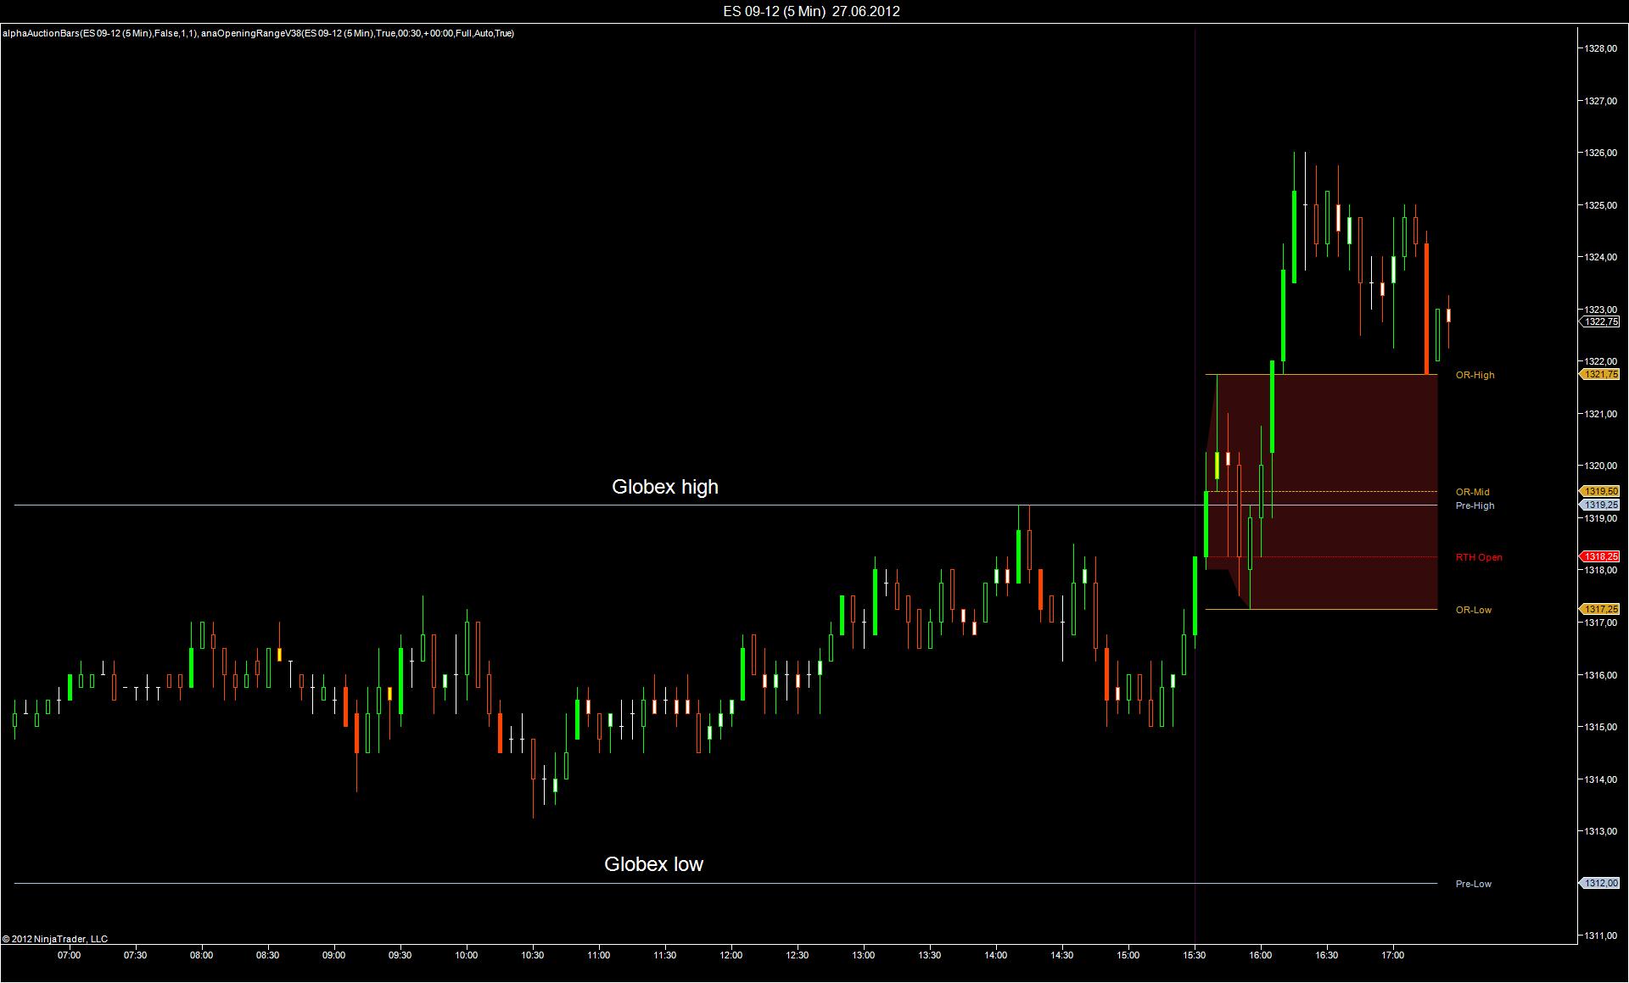Click the Globex high text annotation

coord(664,487)
